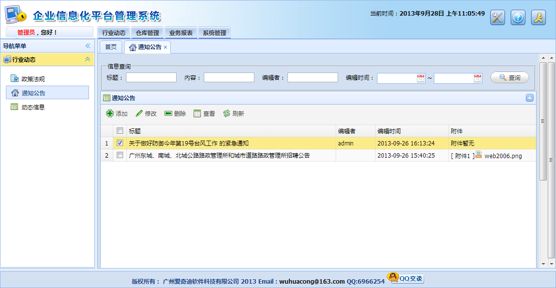Click the yellow logout figure icon

[538, 18]
